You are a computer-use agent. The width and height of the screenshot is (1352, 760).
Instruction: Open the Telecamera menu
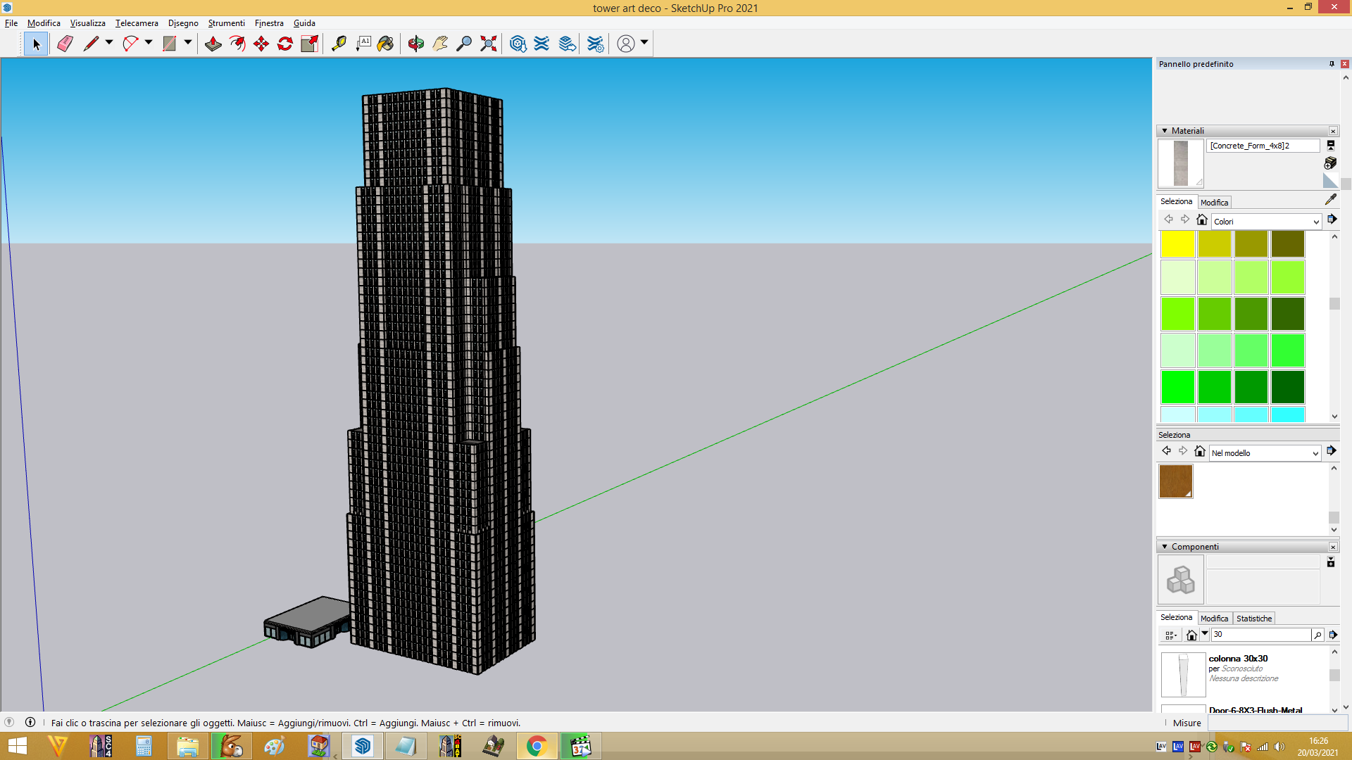[137, 23]
